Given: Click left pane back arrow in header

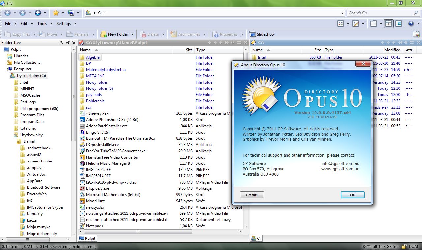Looking at the screenshot, I should pos(210,43).
